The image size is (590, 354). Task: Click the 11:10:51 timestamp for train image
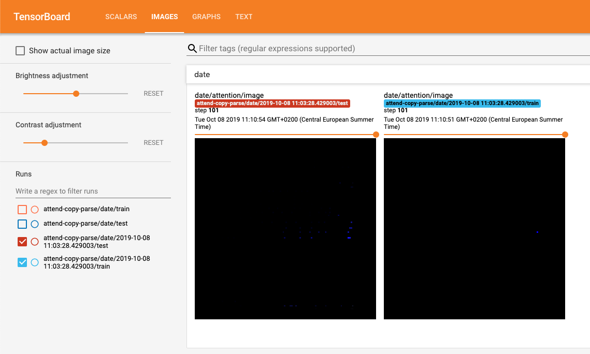point(473,123)
